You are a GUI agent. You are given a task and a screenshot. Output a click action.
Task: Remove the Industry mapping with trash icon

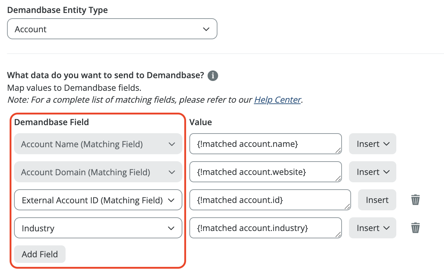point(415,228)
